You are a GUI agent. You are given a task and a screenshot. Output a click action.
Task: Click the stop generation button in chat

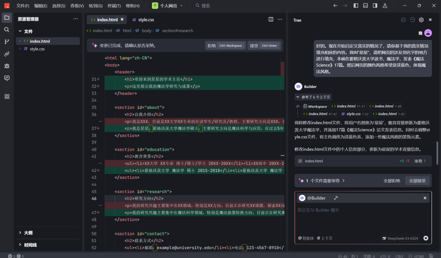point(425,238)
